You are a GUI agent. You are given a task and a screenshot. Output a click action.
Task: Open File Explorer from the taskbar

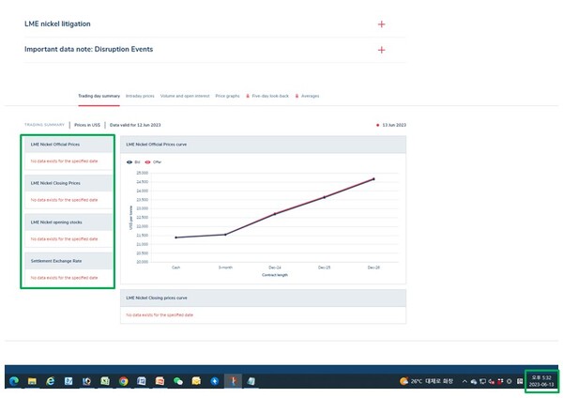(32, 381)
